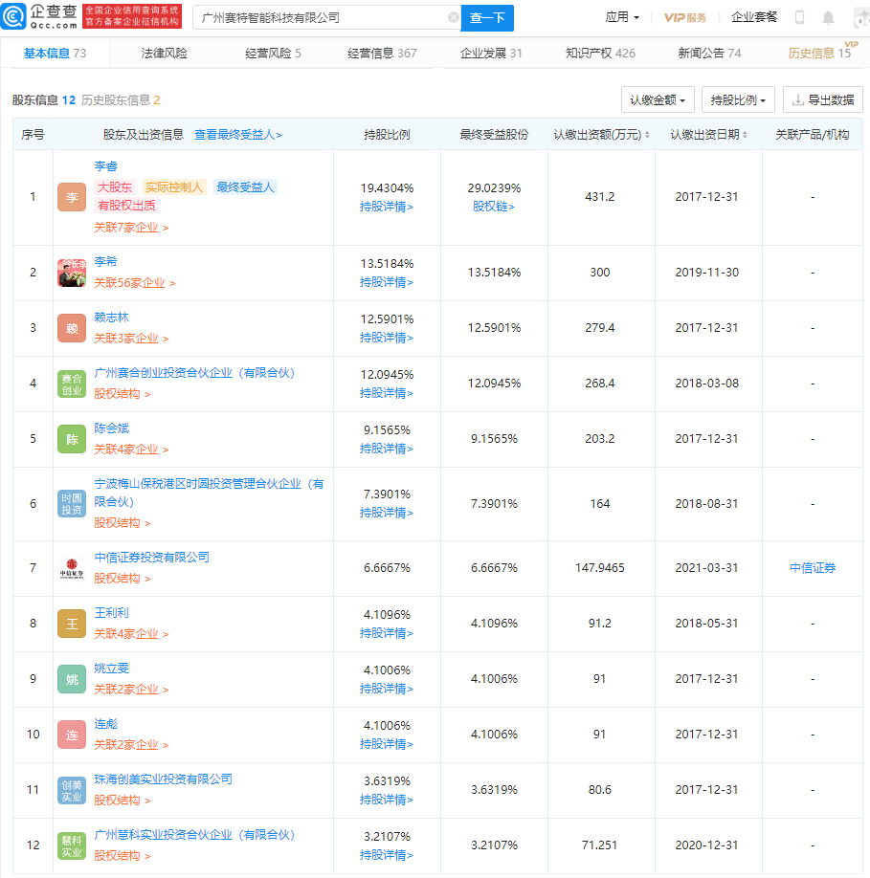Switch to 知识产权 tab

click(600, 54)
